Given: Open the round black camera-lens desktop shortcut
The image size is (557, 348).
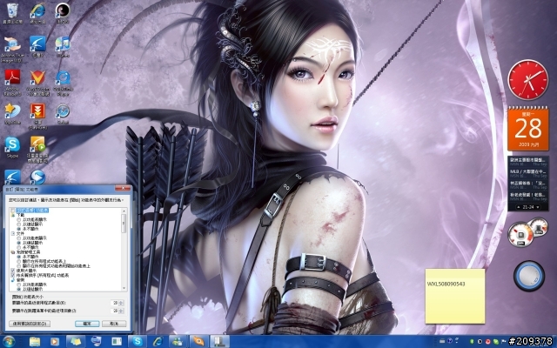Looking at the screenshot, I should (63, 13).
